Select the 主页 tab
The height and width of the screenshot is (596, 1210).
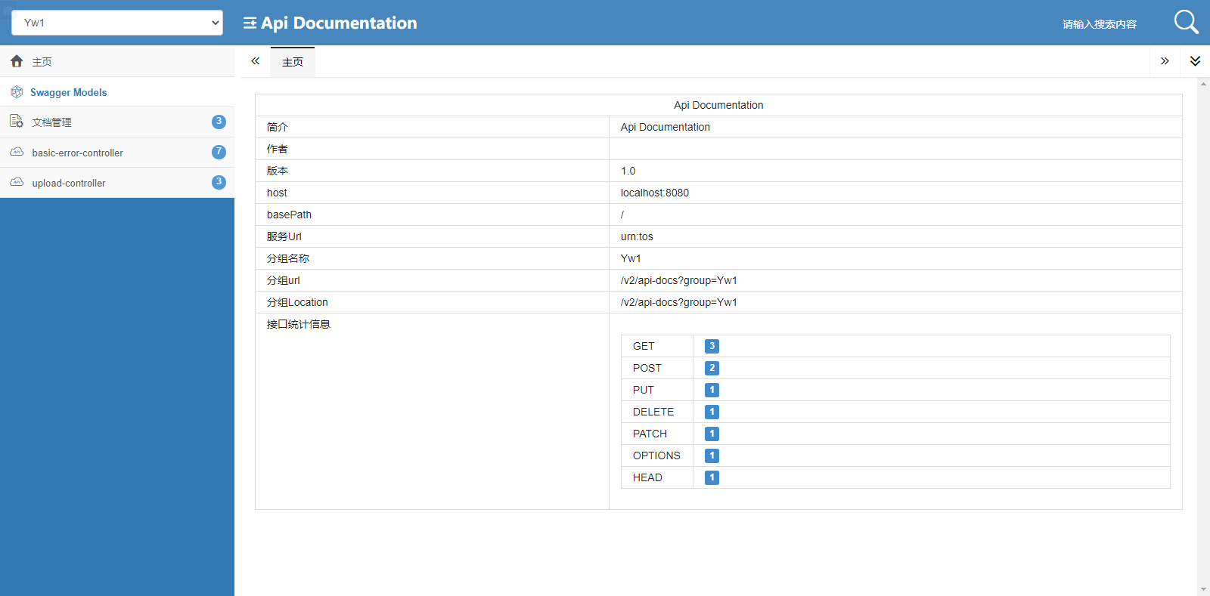coord(293,62)
